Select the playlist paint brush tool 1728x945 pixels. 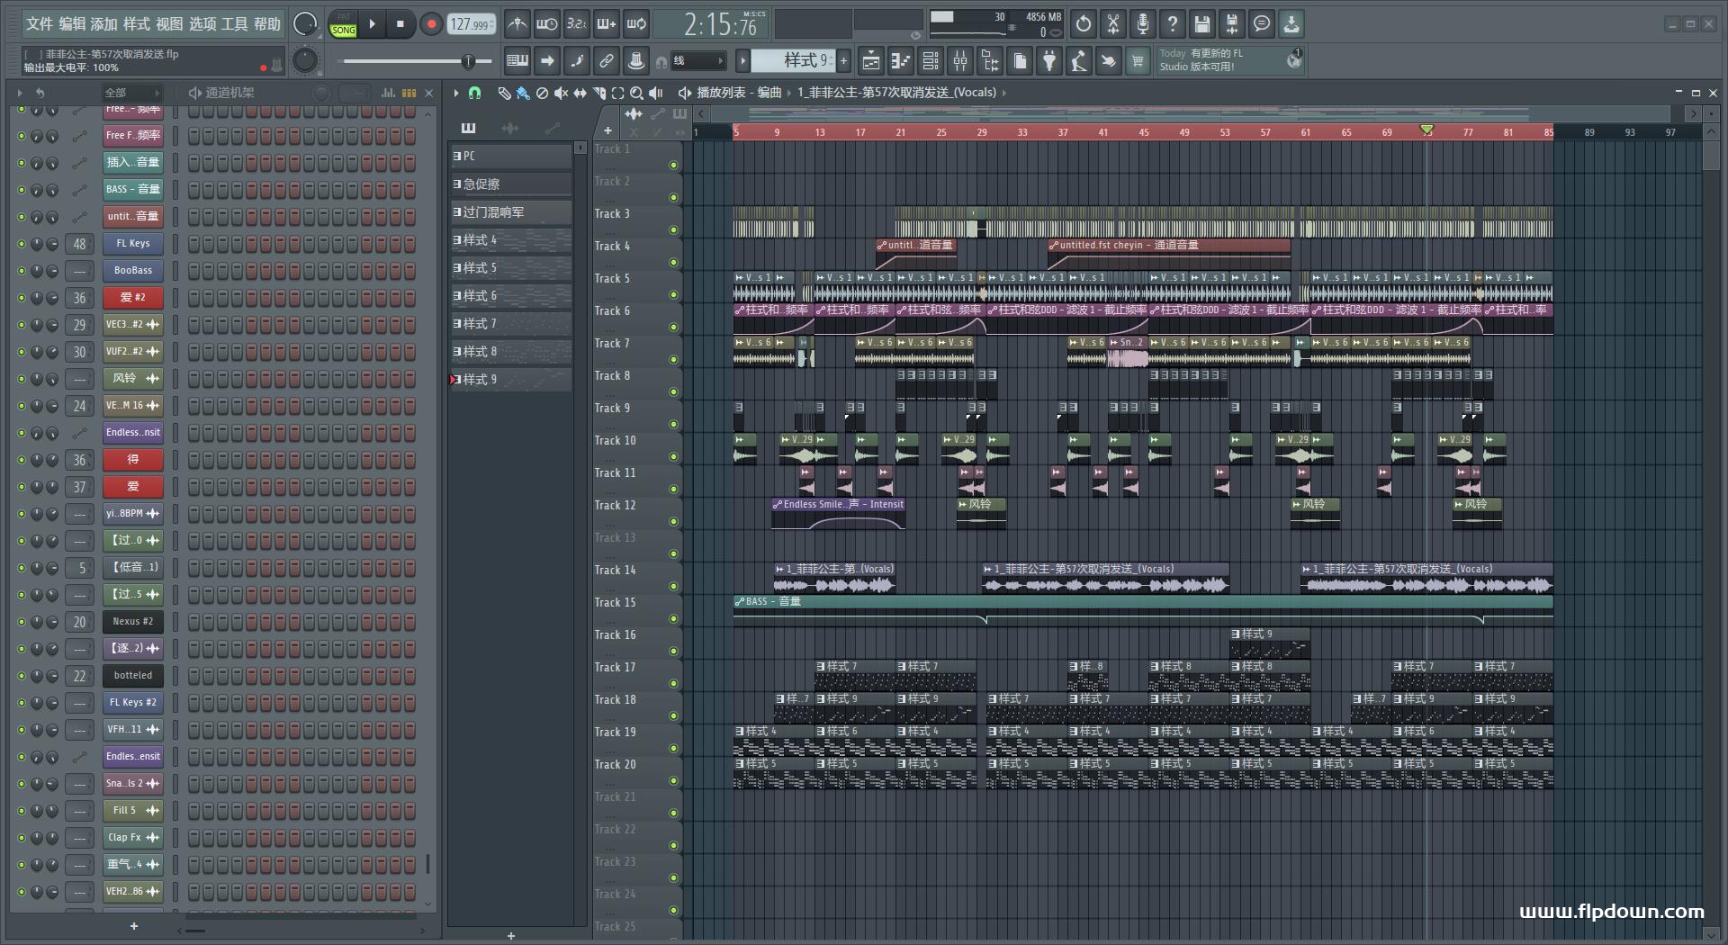[523, 93]
